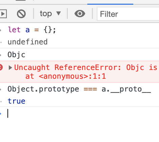
Task: Click the 'true' result value
Action: click(16, 101)
